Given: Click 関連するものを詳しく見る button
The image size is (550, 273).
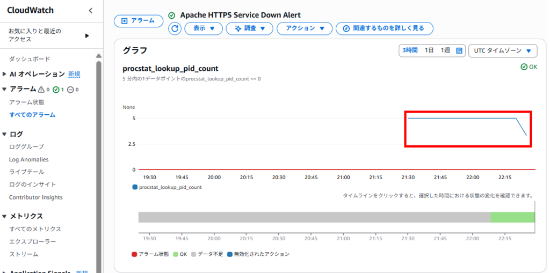Looking at the screenshot, I should coord(385,28).
